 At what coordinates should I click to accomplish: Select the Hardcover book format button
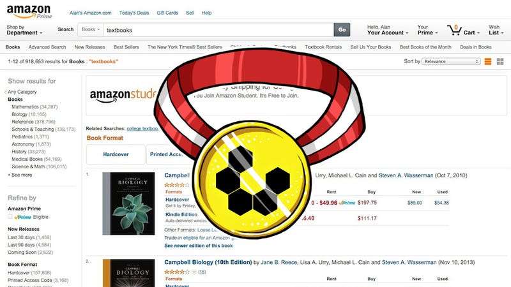pos(116,154)
